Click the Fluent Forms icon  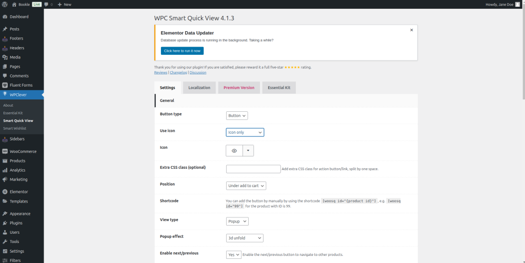point(5,85)
